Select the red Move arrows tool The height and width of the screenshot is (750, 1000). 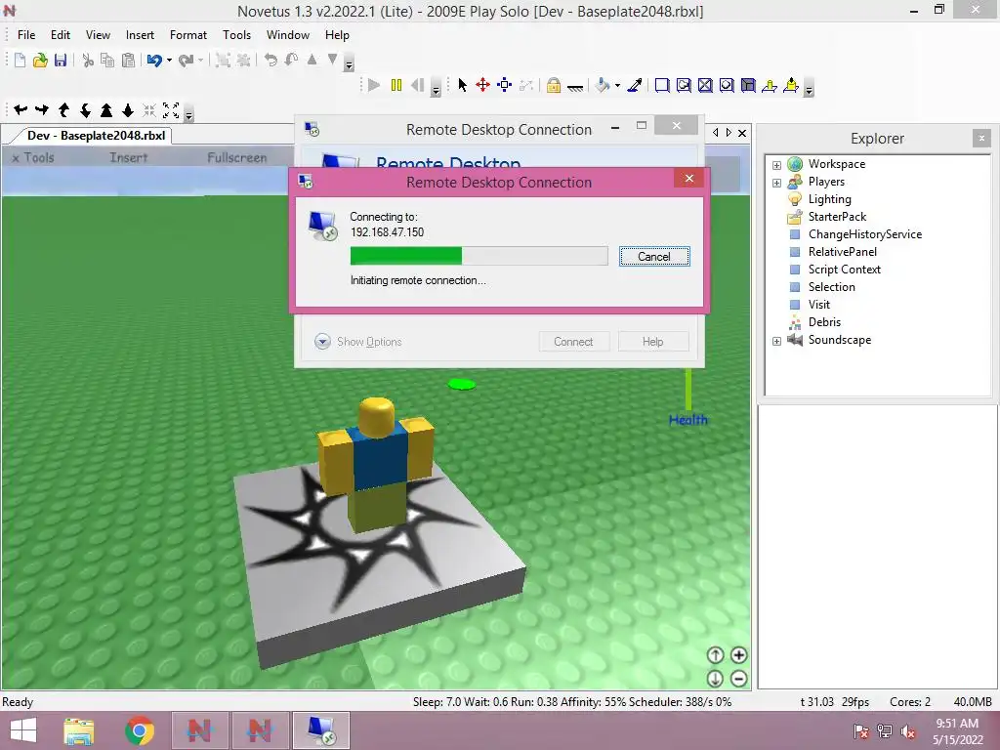click(482, 85)
